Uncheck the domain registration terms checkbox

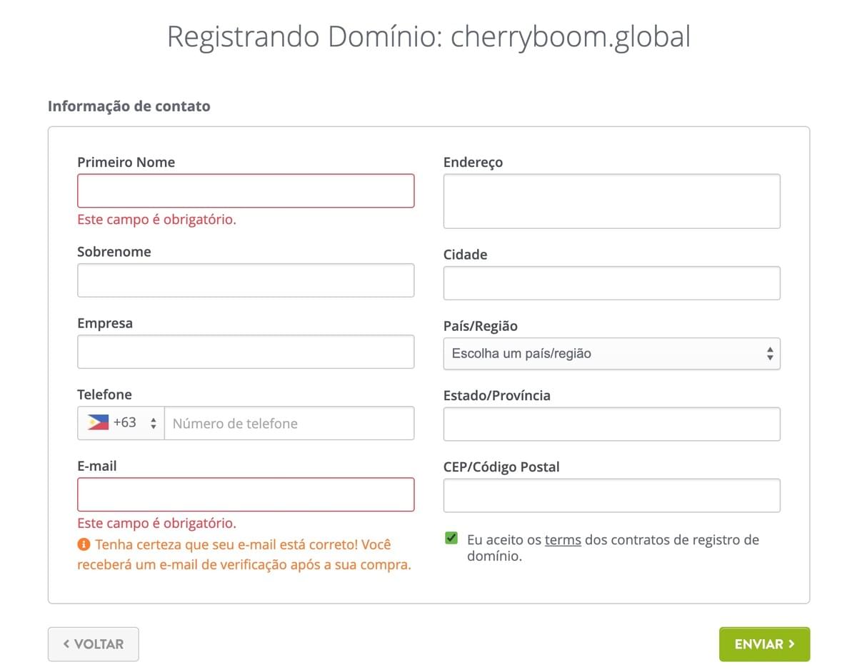point(451,538)
